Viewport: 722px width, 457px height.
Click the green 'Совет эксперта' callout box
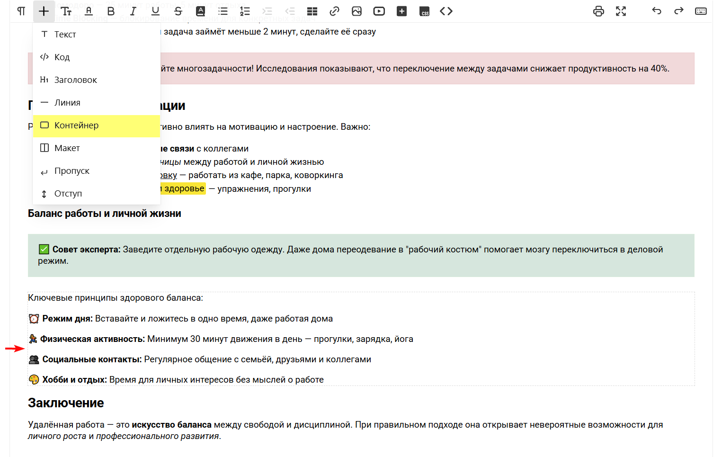coord(361,255)
